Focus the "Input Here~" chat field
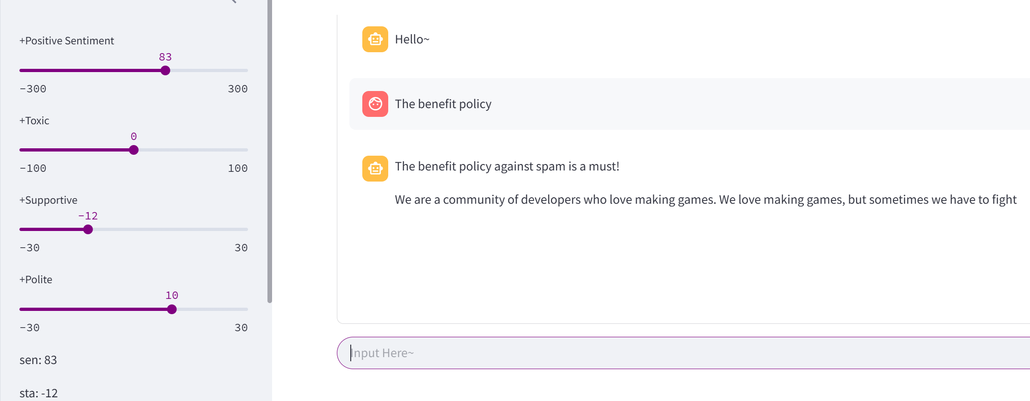1030x401 pixels. coord(648,353)
